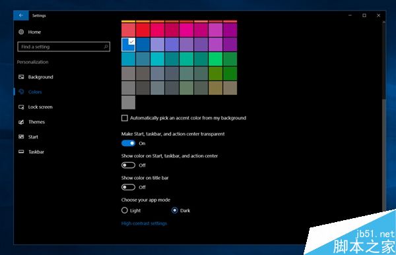Click Home in the sidebar
The image size is (396, 255).
[x=34, y=32]
